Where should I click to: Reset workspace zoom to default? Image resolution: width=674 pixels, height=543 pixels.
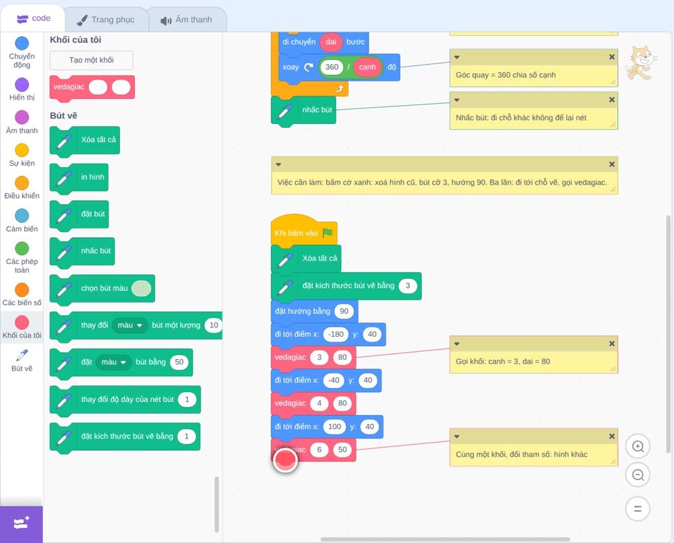pyautogui.click(x=638, y=509)
